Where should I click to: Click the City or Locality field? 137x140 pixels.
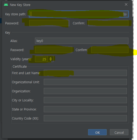(85, 100)
